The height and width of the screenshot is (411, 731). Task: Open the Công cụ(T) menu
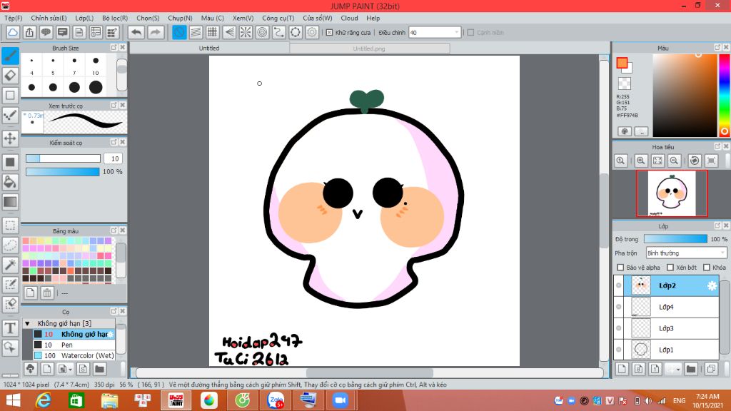click(278, 18)
